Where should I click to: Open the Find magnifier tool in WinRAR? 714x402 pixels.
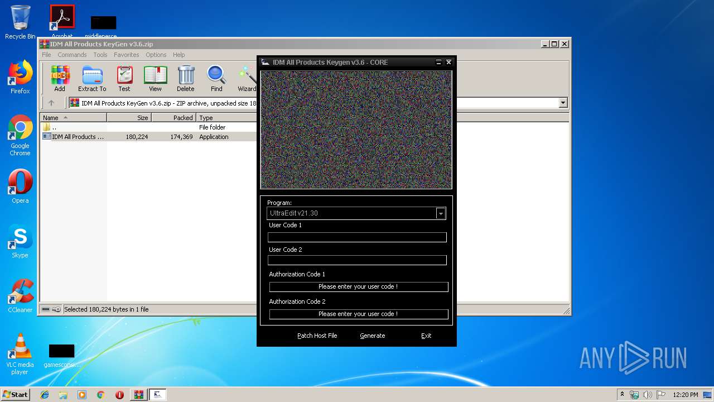tap(216, 78)
